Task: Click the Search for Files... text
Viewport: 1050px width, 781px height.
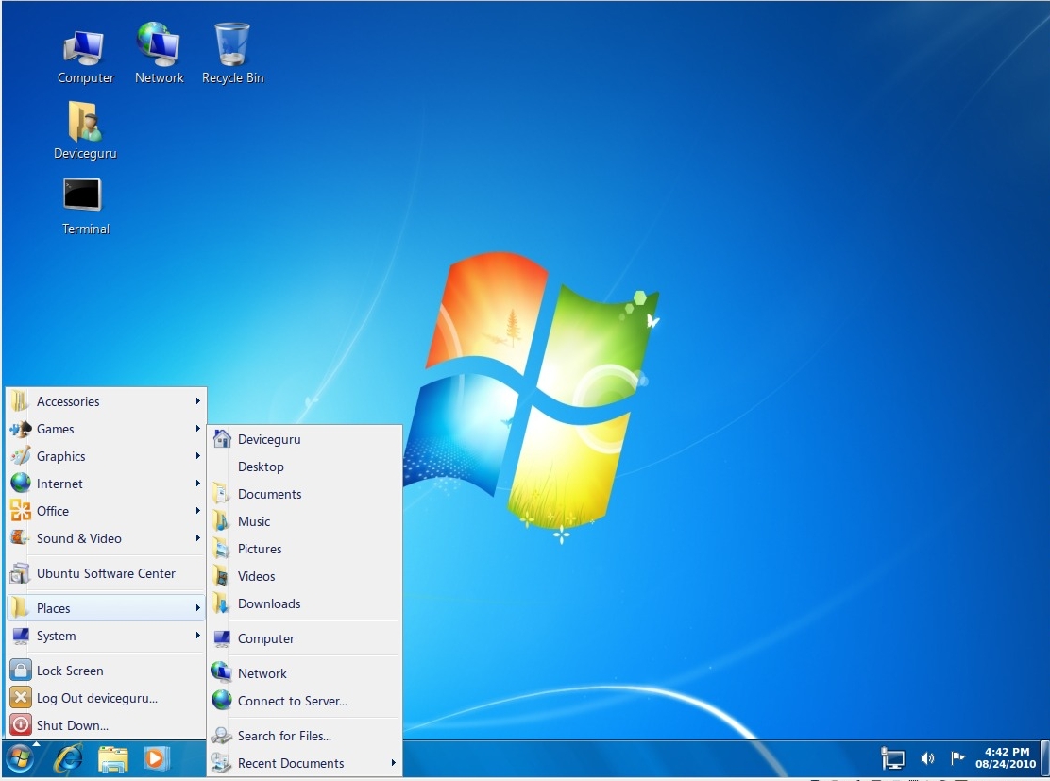Action: pos(284,736)
